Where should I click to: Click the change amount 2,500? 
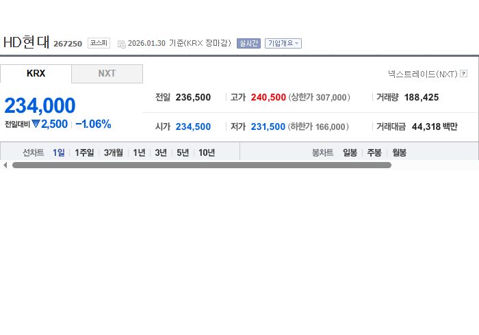point(54,124)
